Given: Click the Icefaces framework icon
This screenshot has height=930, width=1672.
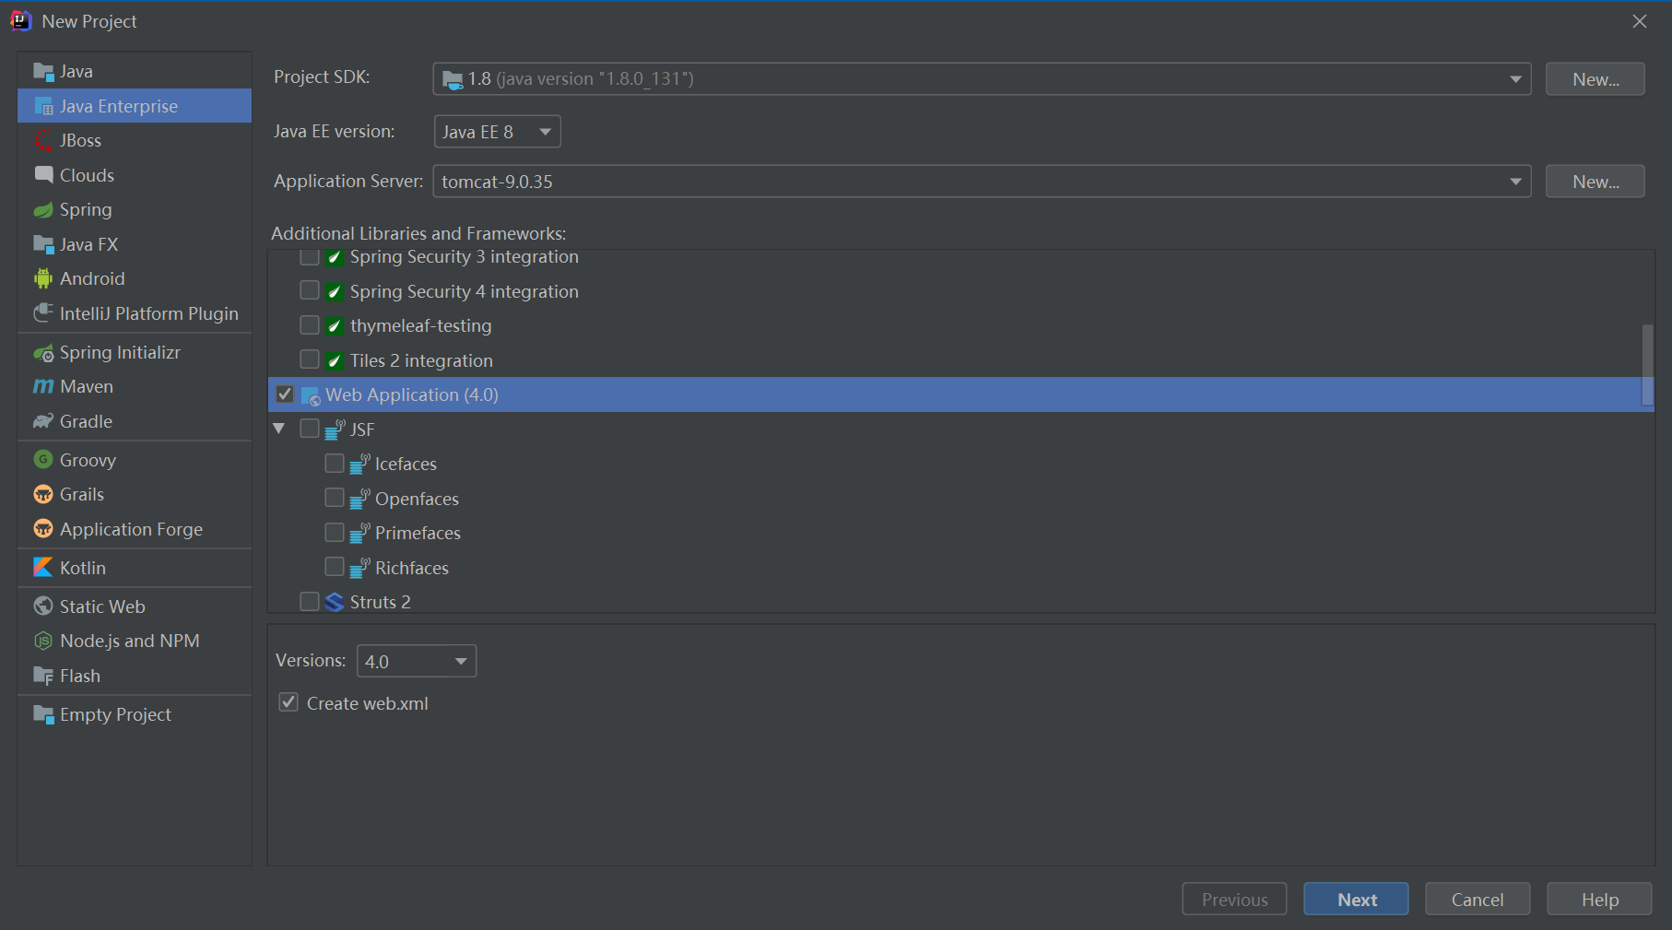Looking at the screenshot, I should click(360, 464).
